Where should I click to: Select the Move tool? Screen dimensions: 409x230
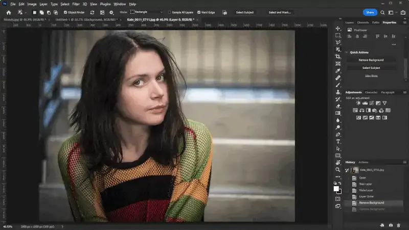(338, 28)
